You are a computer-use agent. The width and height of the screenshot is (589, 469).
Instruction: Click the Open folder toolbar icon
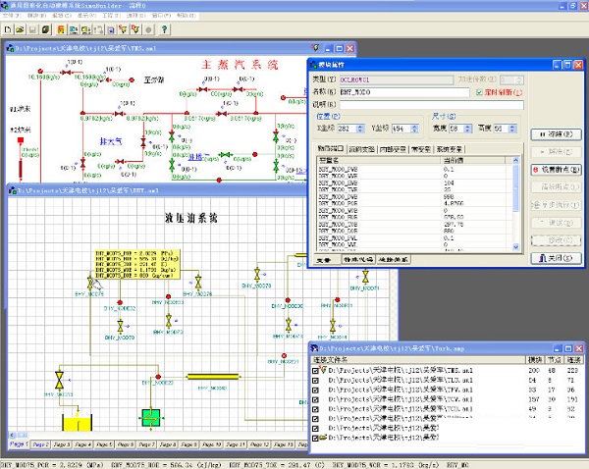point(20,29)
